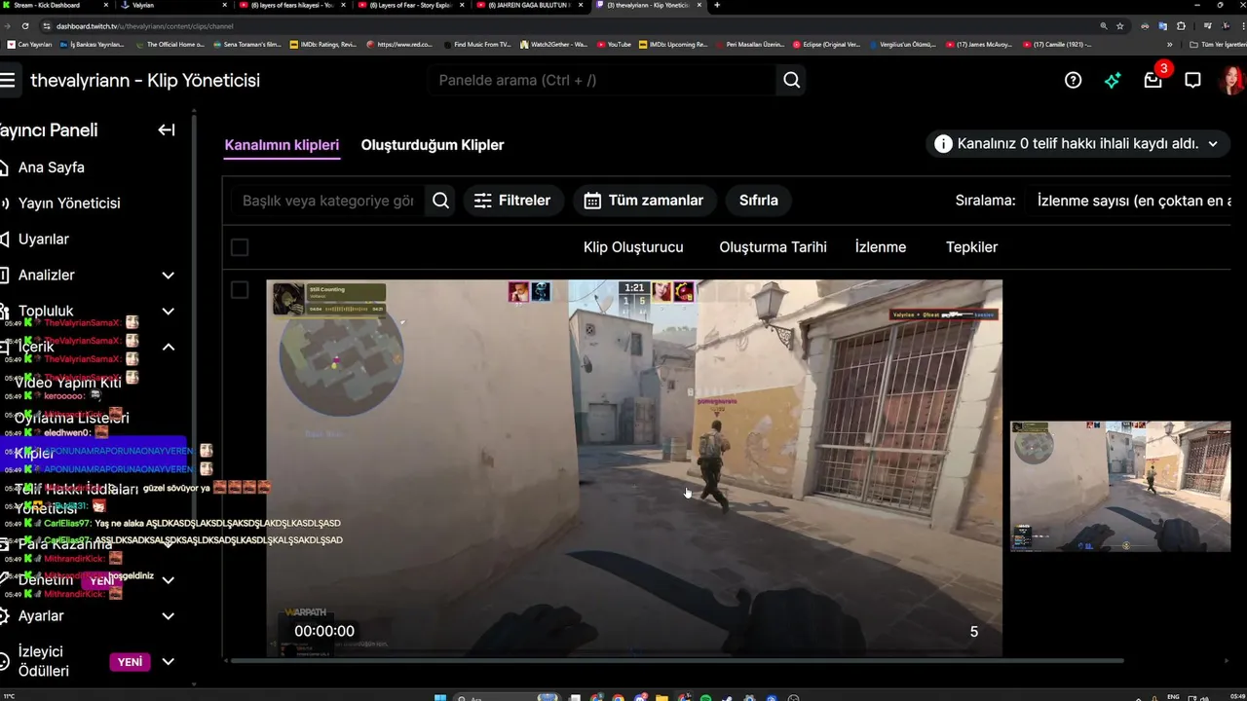Open Tüm Yer İşaretleri folder
This screenshot has height=701, width=1247.
coord(1217,44)
